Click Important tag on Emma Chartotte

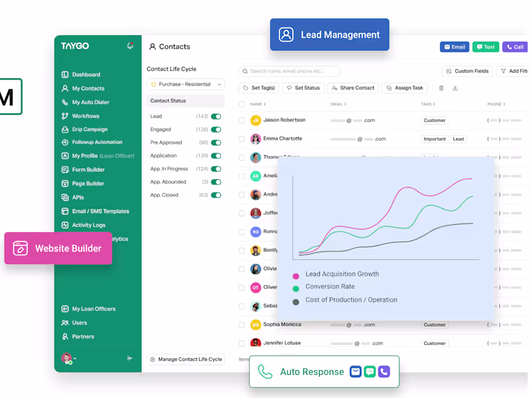pyautogui.click(x=435, y=139)
